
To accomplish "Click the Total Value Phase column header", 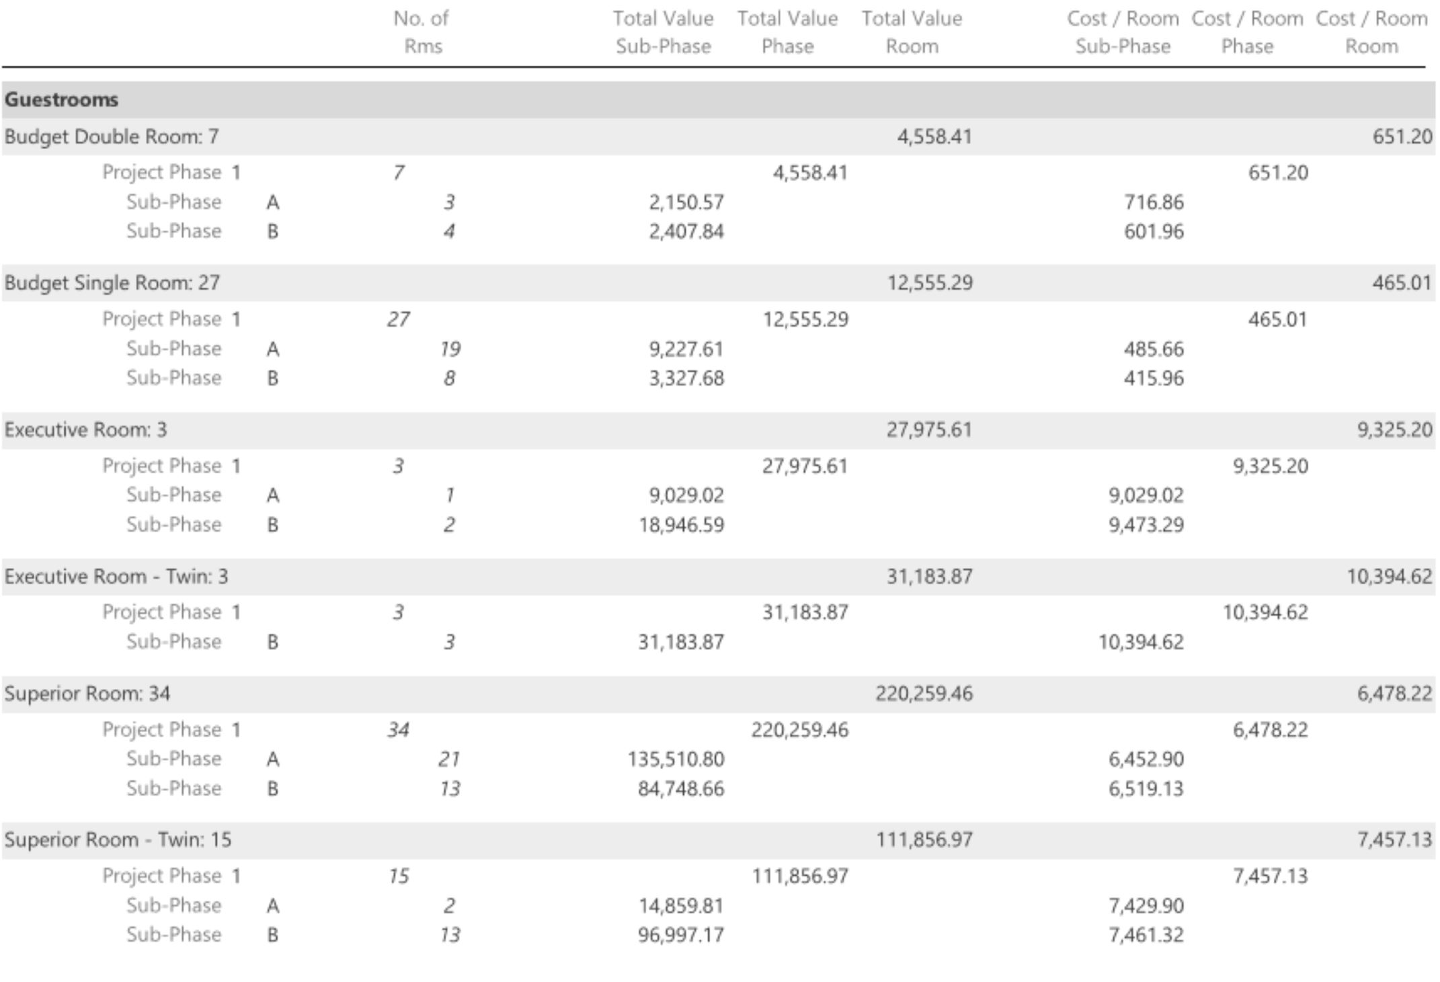I will 787,32.
